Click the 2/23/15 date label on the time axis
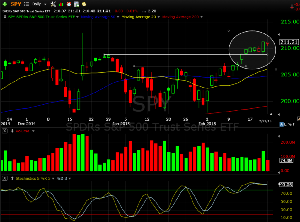300x222 pixels. click(265, 121)
